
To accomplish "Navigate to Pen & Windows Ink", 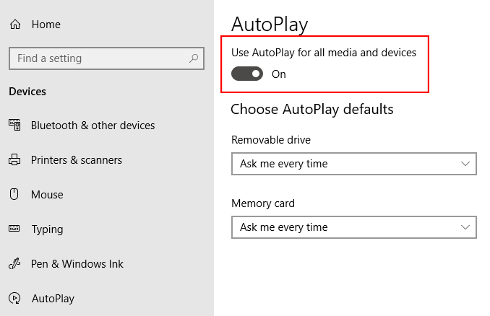I will tap(77, 264).
